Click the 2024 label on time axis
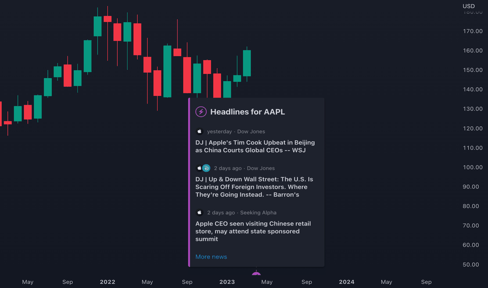Viewport: 488px width, 288px height. (x=347, y=282)
